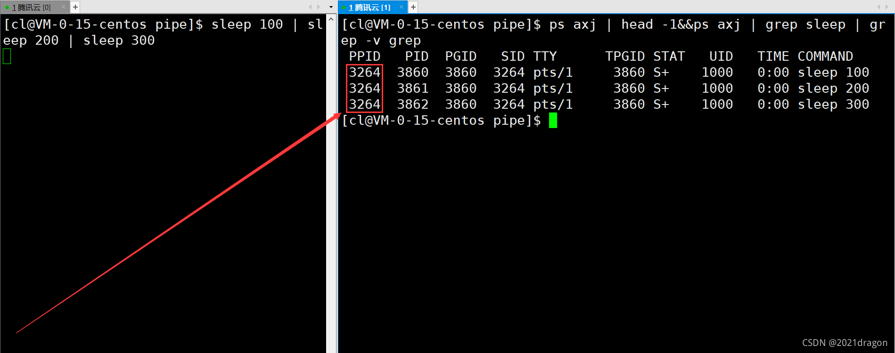Close the 腾讯云 [1] tab

tap(401, 7)
